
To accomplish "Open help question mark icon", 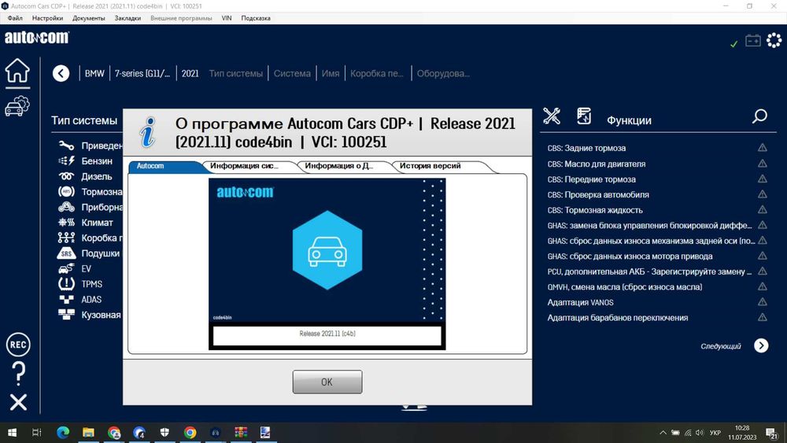I will (18, 374).
